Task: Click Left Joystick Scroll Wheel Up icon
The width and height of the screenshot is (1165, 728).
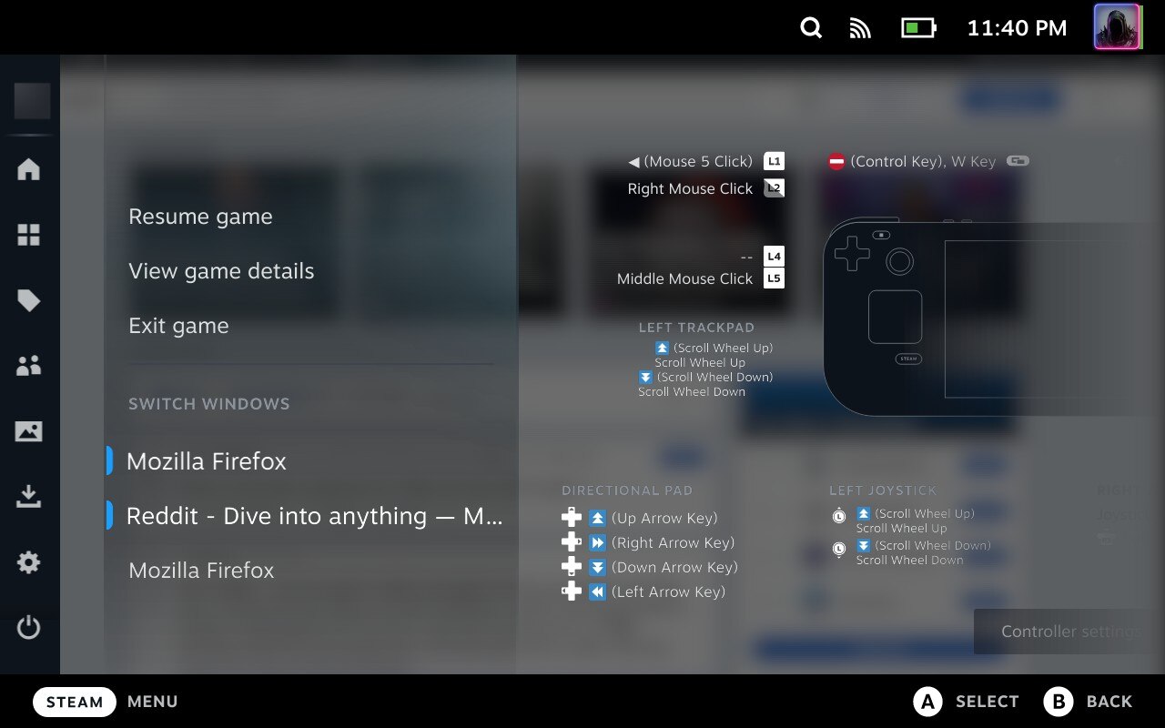Action: (x=864, y=513)
